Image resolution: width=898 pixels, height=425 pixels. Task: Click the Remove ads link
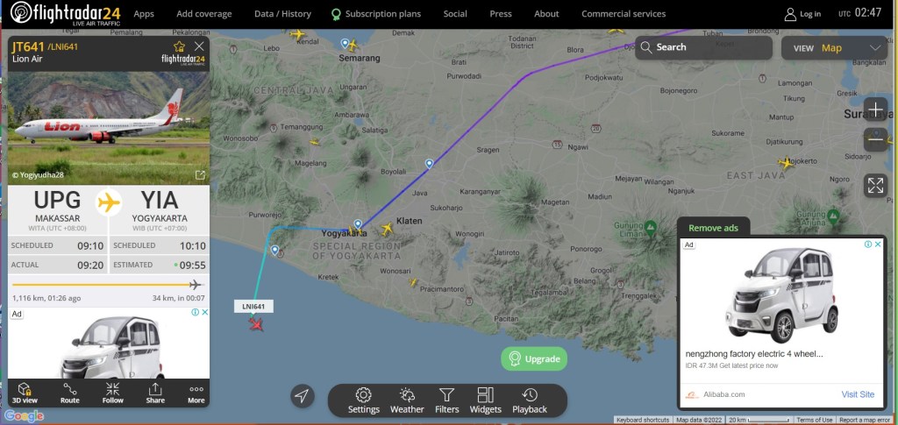[x=713, y=228]
